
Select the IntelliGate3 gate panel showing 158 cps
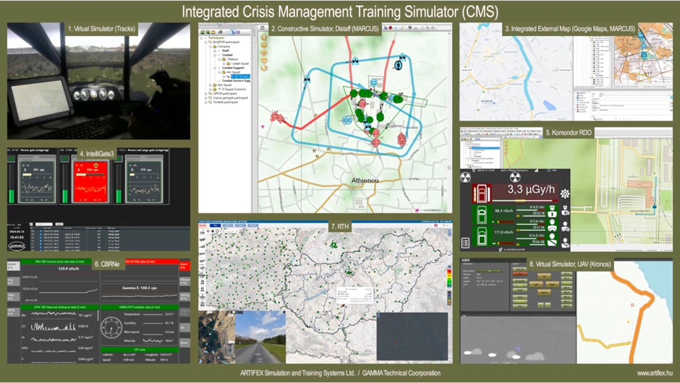click(143, 181)
